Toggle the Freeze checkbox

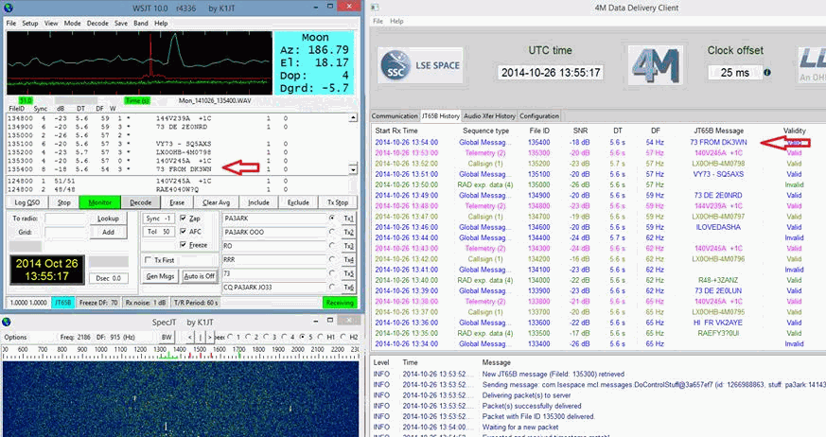click(183, 245)
